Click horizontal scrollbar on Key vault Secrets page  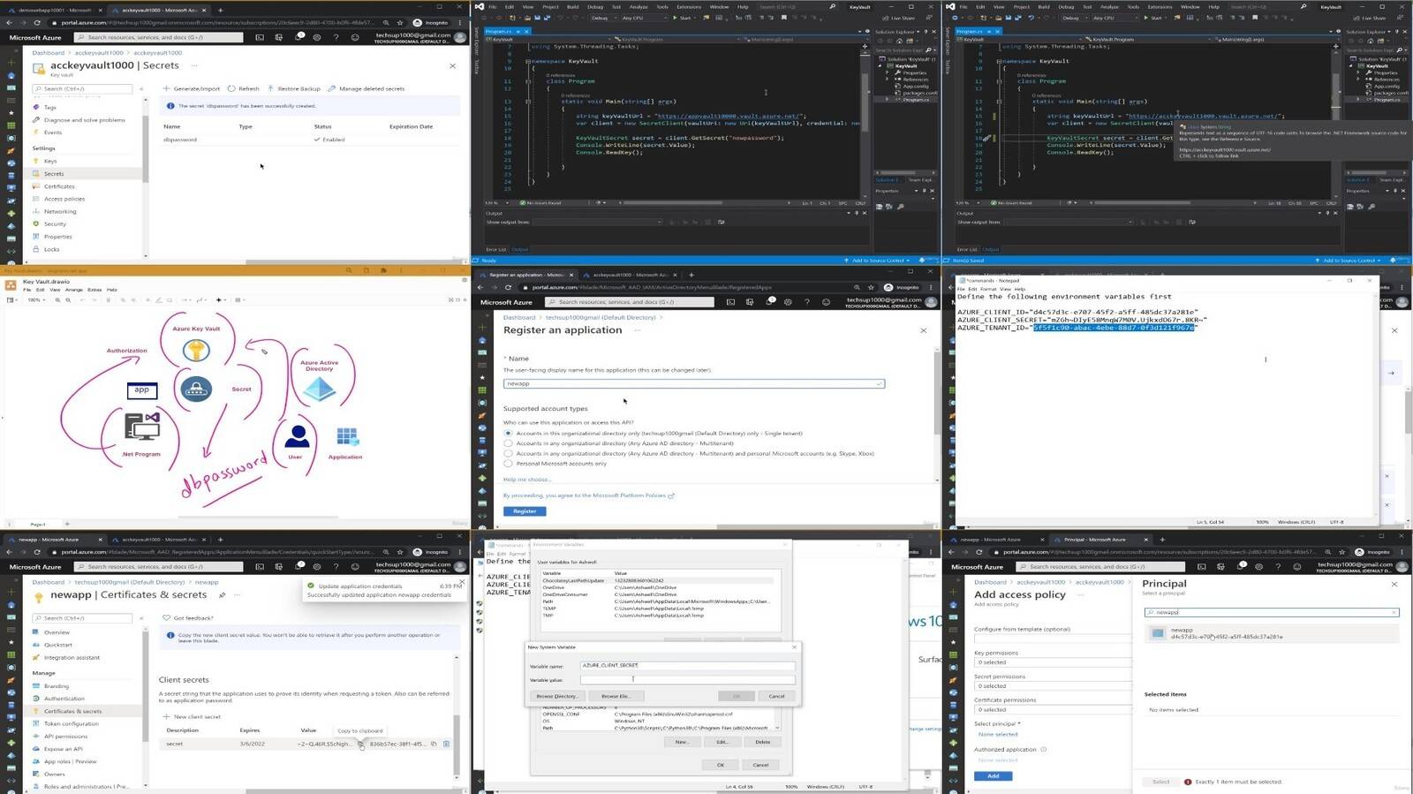tap(353, 261)
